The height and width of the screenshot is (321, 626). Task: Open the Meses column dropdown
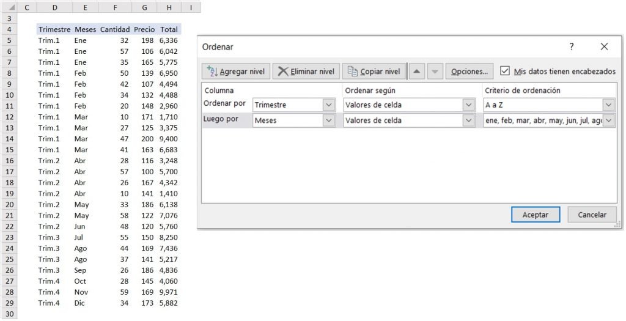[328, 120]
